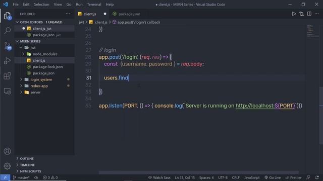Open the localhost URL link in code
Viewport: 323px width, 181px height.
click(x=265, y=106)
